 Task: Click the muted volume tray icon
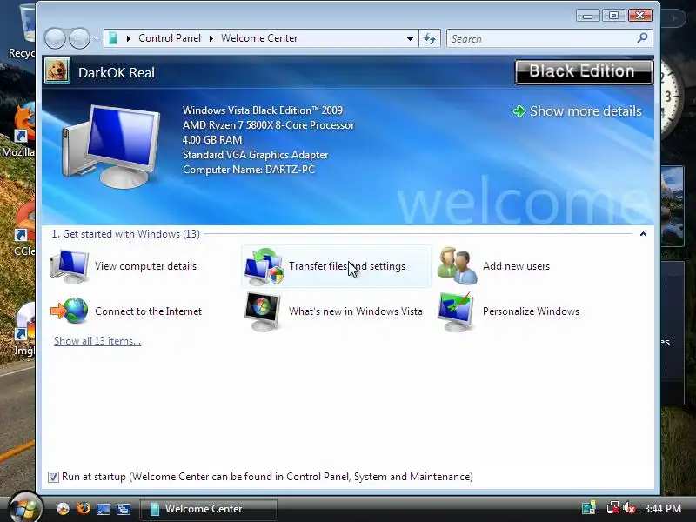coord(628,508)
